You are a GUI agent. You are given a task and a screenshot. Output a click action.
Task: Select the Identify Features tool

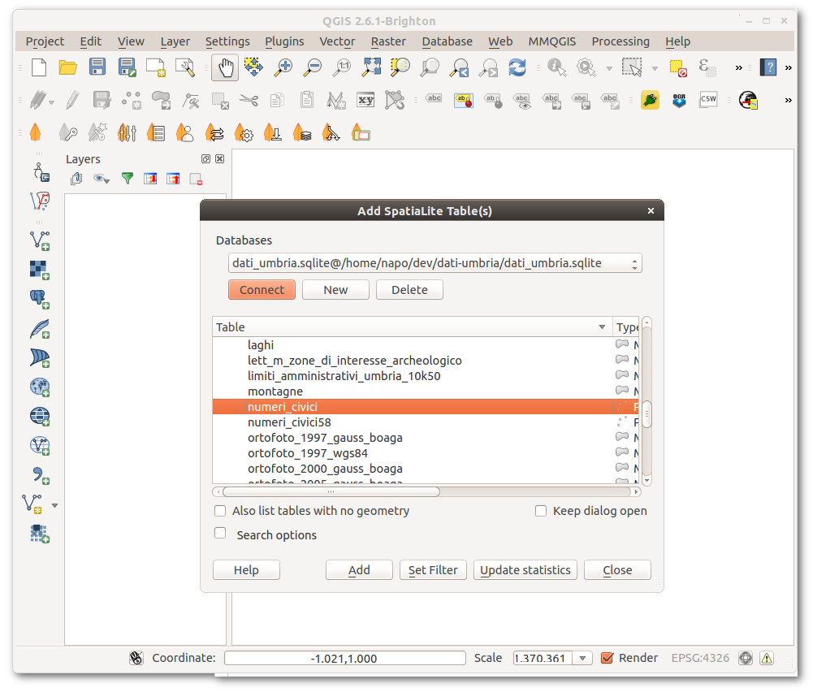556,67
